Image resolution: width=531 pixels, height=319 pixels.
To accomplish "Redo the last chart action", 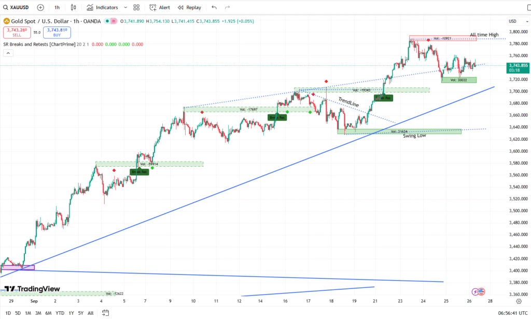I will click(x=227, y=7).
